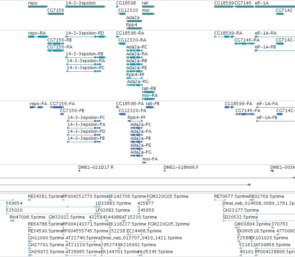Viewport: 295px width, 257px height.
Task: Click protein repo-PA
Action: [37, 107]
